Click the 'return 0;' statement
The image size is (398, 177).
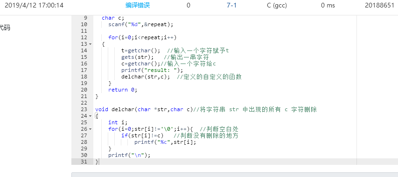[123, 90]
